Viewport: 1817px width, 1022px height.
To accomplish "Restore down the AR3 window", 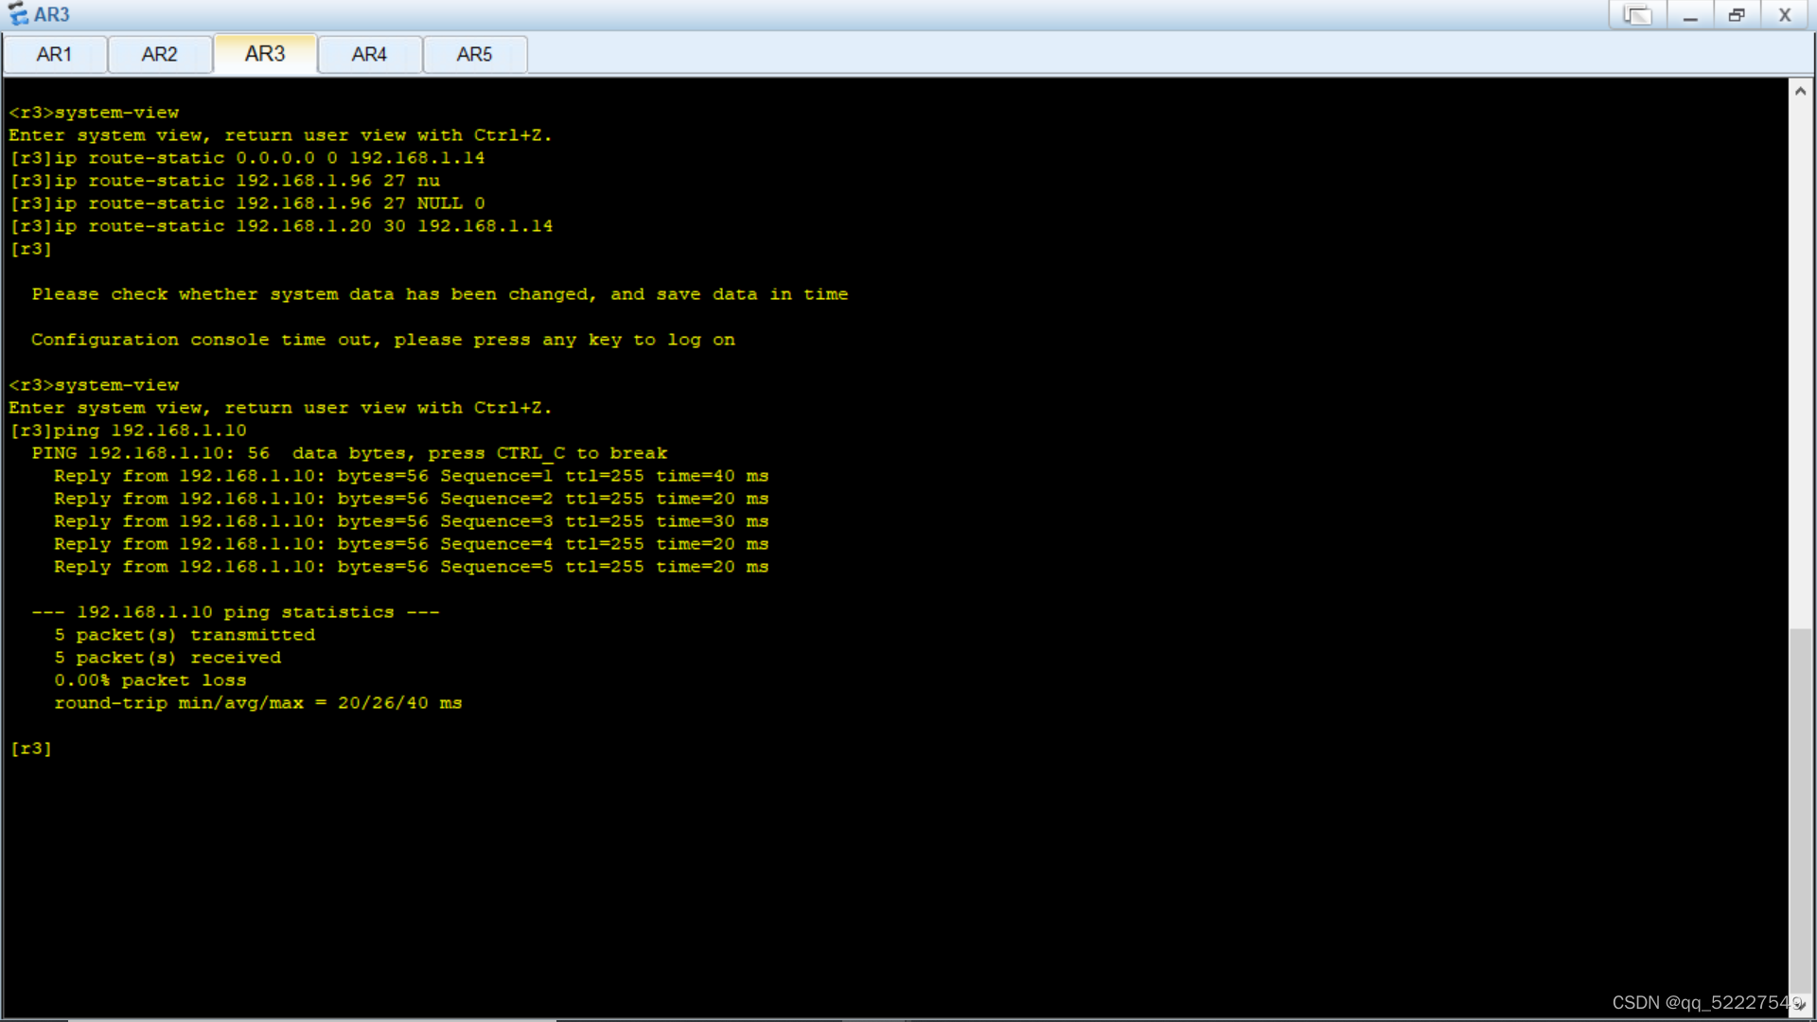I will 1737,15.
